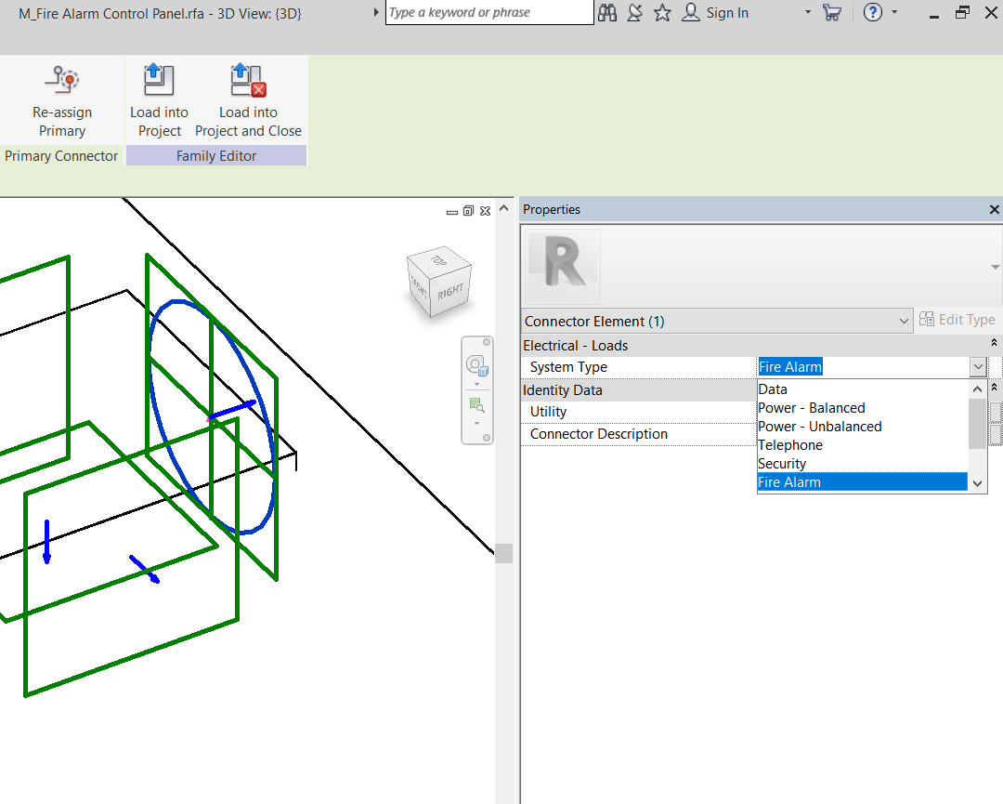Click the Zoom in Region tool
1003x804 pixels.
pyautogui.click(x=476, y=405)
